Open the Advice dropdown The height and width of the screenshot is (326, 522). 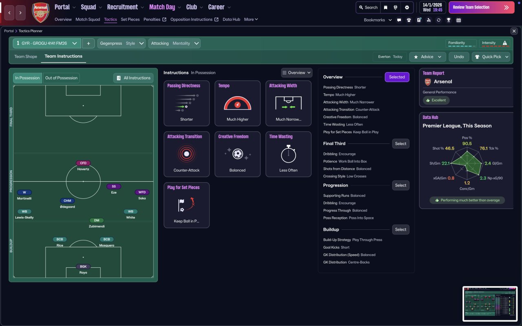pos(428,57)
